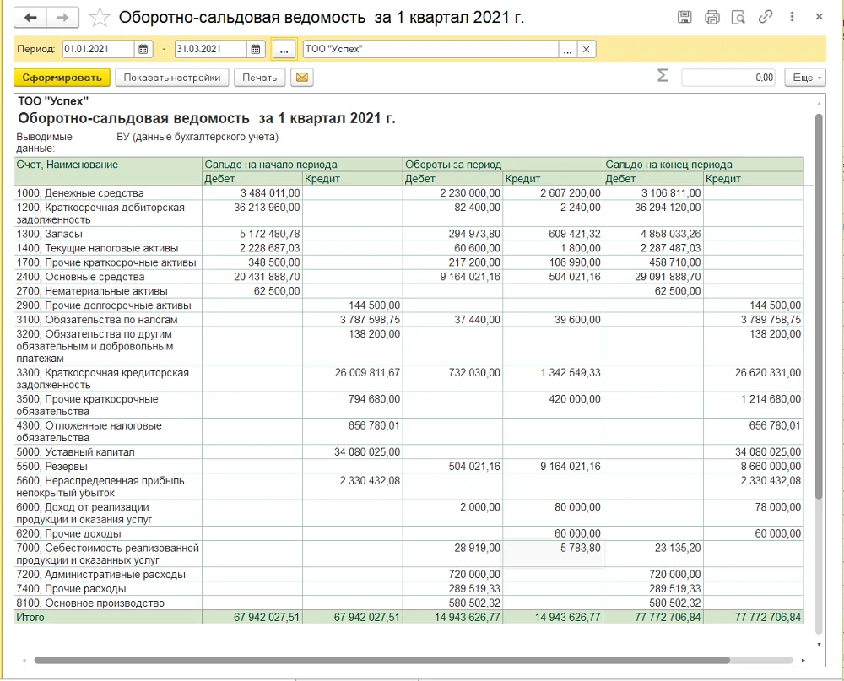Open calendar for start date 01.01.2021

143,49
